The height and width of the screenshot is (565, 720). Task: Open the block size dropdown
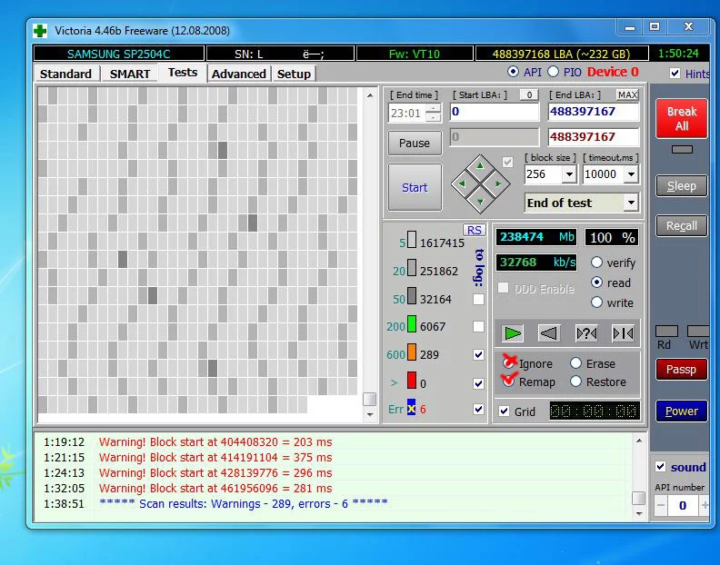[x=569, y=174]
